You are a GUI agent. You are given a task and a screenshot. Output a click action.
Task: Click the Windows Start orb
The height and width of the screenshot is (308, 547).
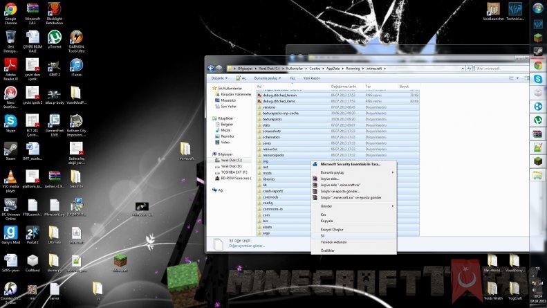pos(538,8)
